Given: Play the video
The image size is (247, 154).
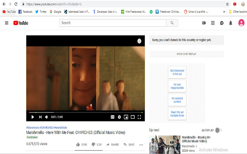Looking at the screenshot, I should (x=32, y=117).
